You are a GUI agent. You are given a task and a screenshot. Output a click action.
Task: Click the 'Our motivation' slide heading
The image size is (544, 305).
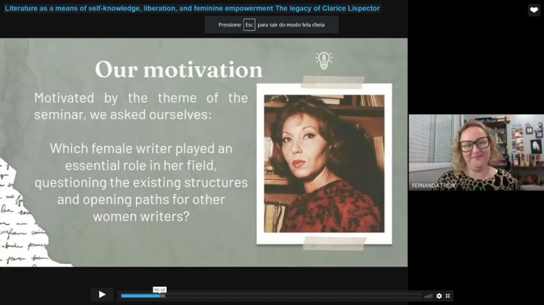pyautogui.click(x=179, y=70)
